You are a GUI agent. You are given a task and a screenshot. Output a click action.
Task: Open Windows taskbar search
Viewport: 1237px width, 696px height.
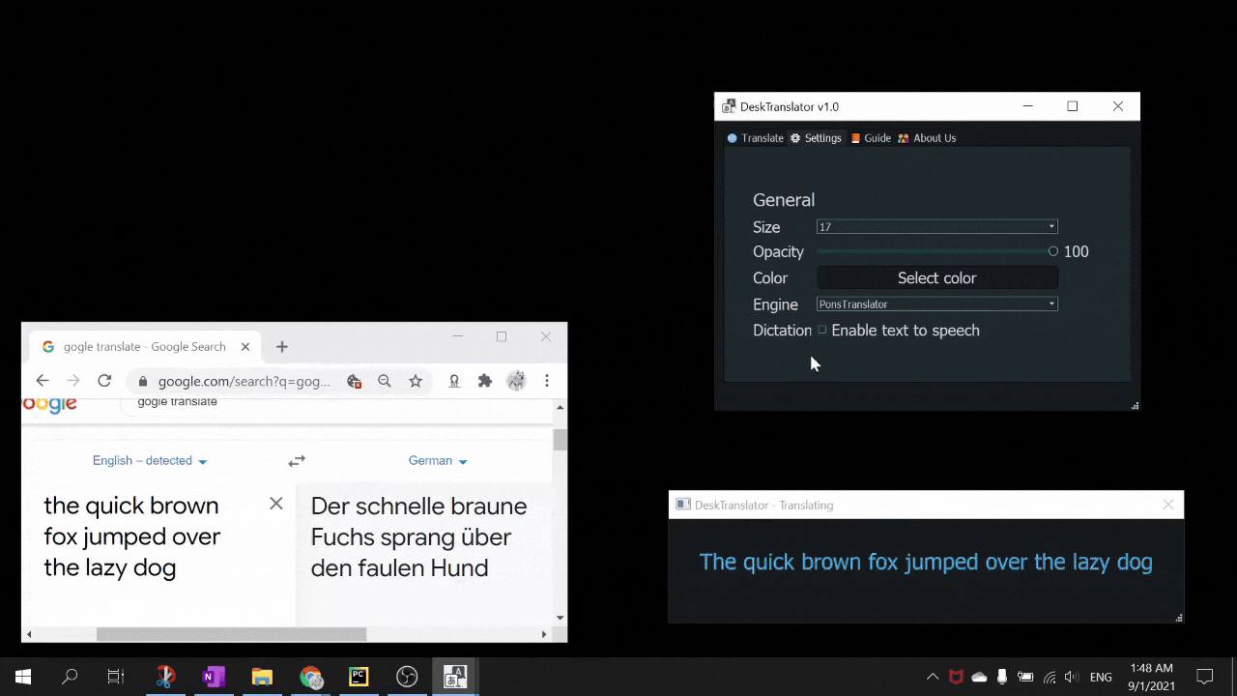(70, 677)
